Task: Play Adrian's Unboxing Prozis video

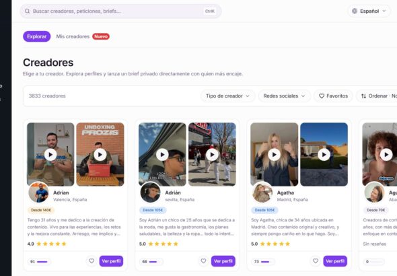Action: pyautogui.click(x=100, y=154)
